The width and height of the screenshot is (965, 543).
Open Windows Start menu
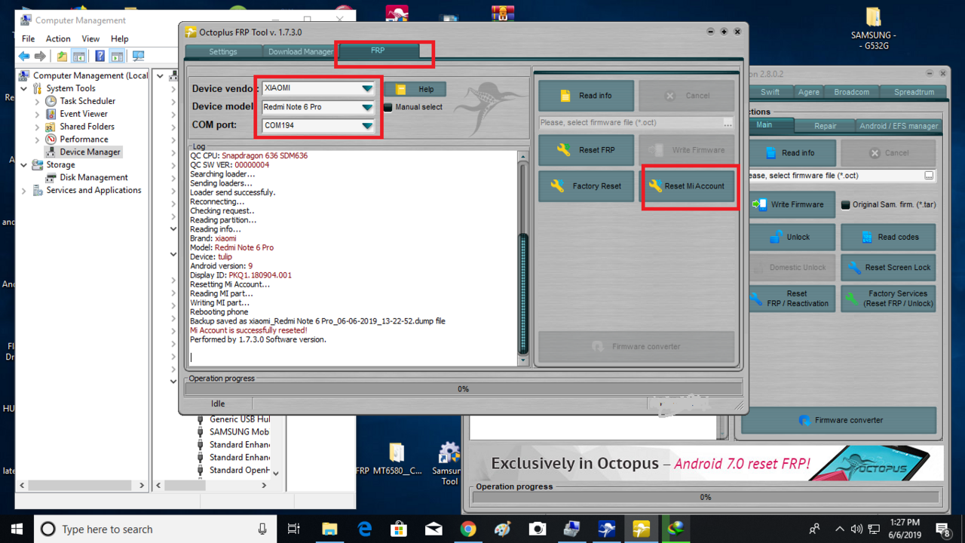click(17, 529)
